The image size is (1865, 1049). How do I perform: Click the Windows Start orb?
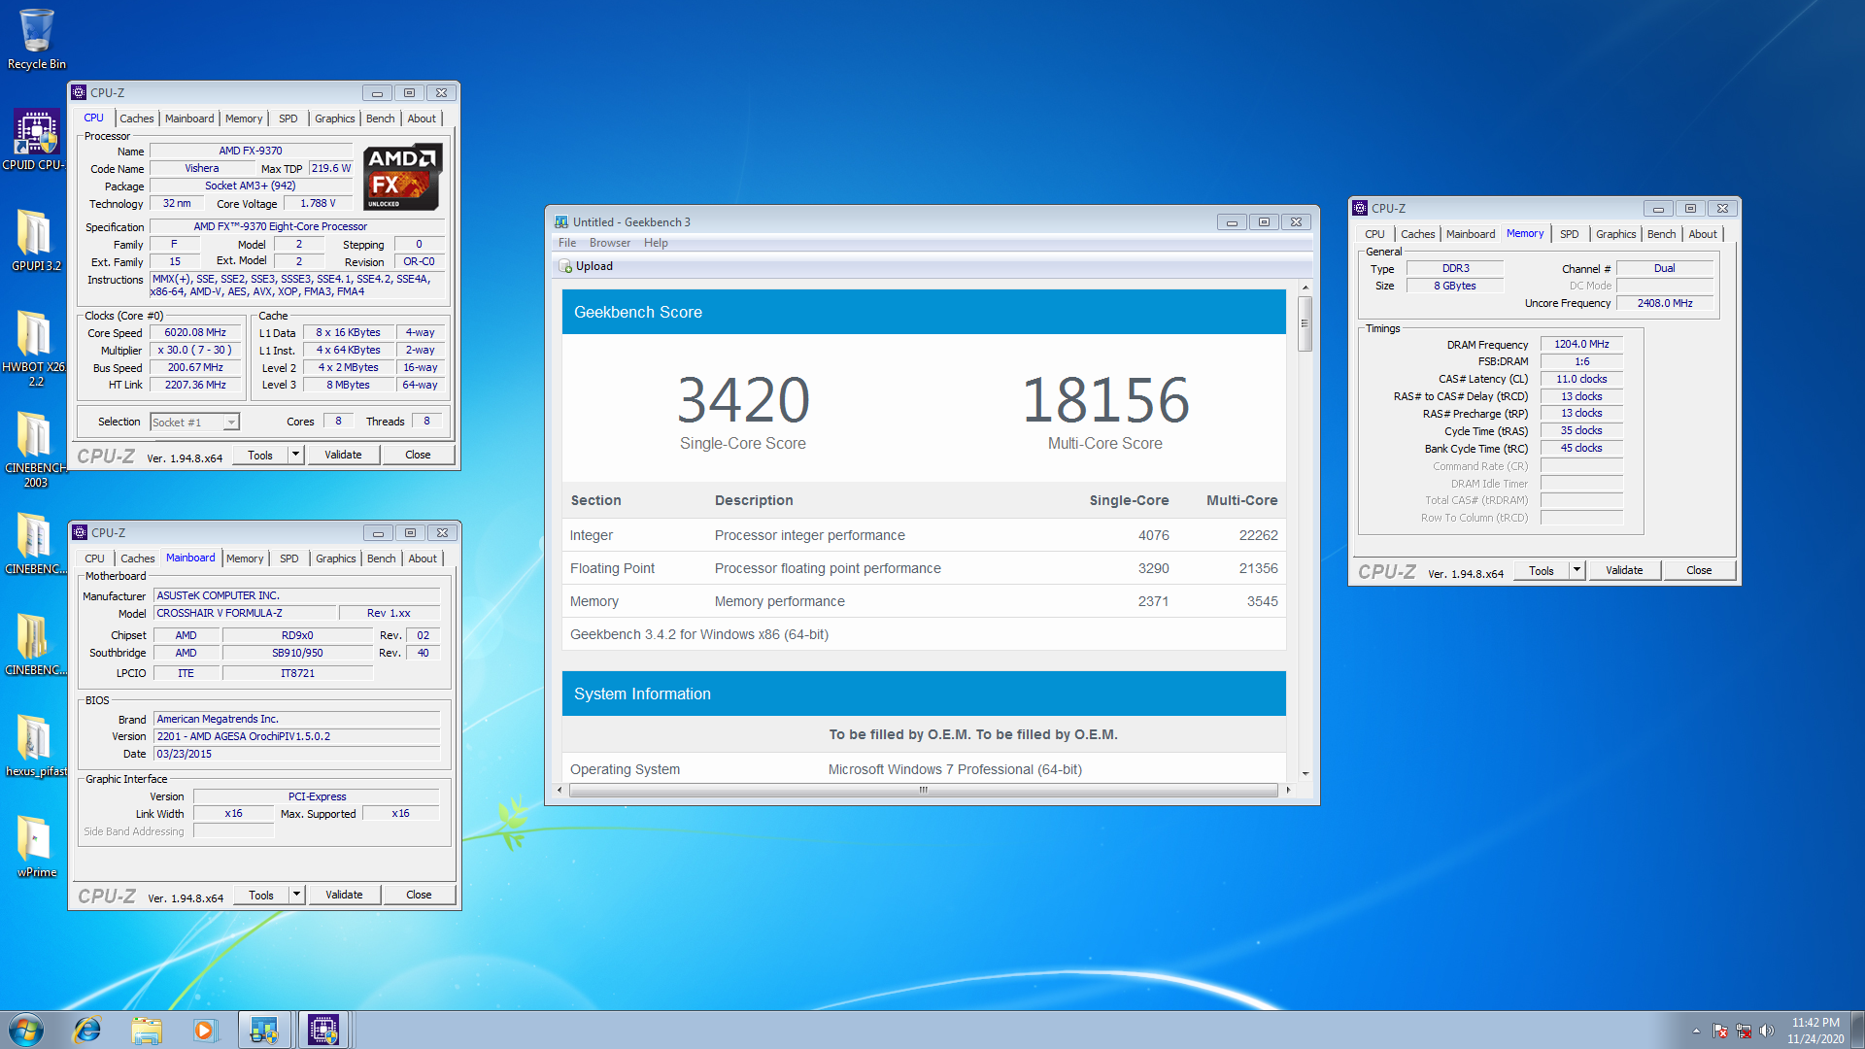tap(26, 1030)
